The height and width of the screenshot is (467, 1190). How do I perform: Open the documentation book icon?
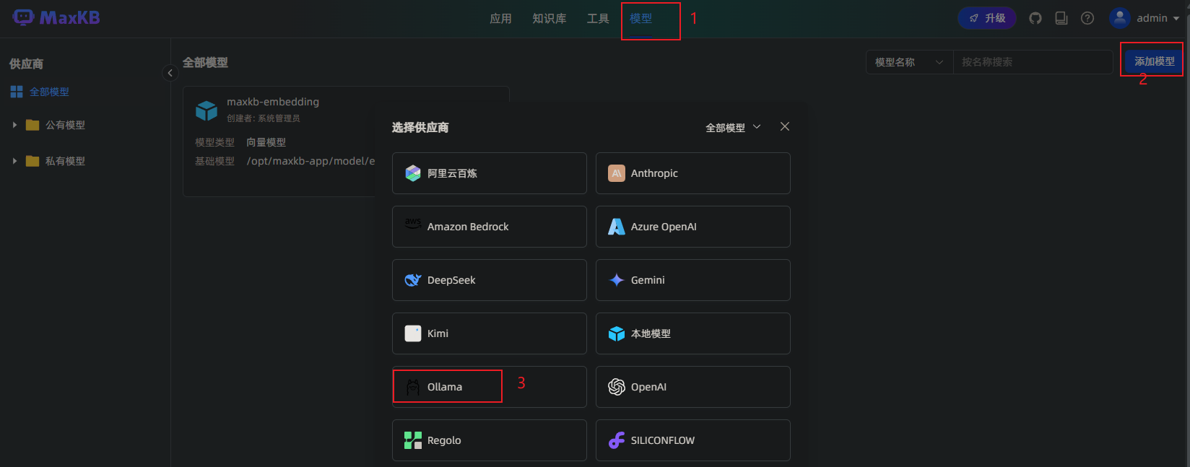point(1061,18)
